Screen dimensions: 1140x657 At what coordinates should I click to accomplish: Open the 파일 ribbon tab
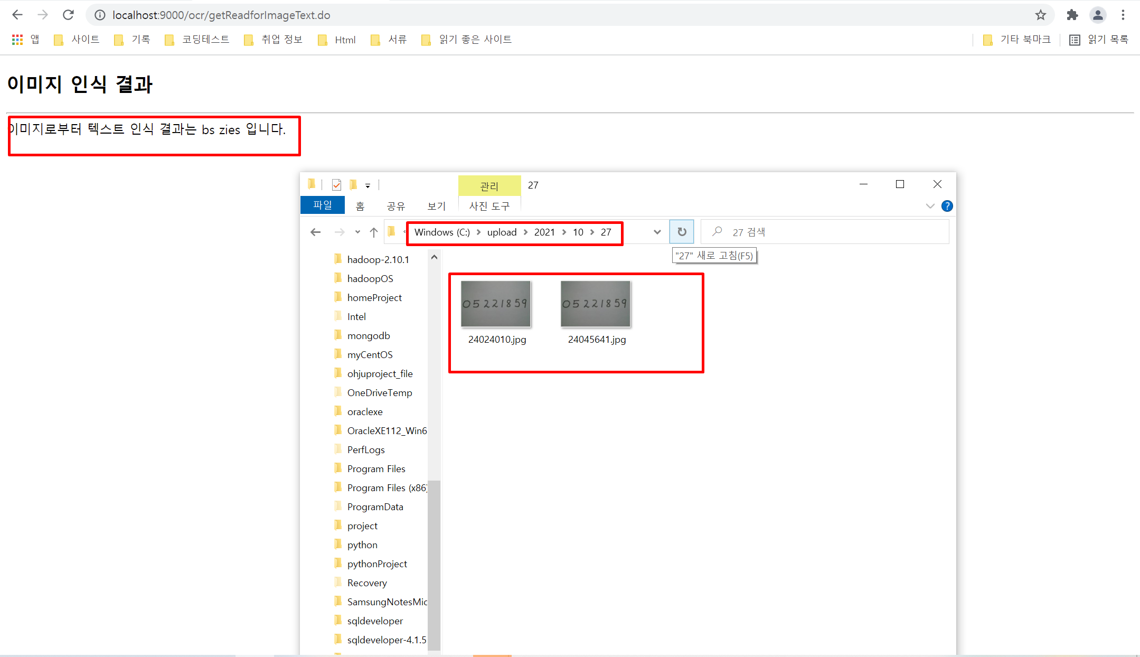(x=323, y=205)
